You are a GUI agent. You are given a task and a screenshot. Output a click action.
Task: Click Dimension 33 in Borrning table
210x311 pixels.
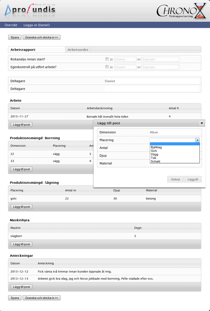pyautogui.click(x=12, y=161)
